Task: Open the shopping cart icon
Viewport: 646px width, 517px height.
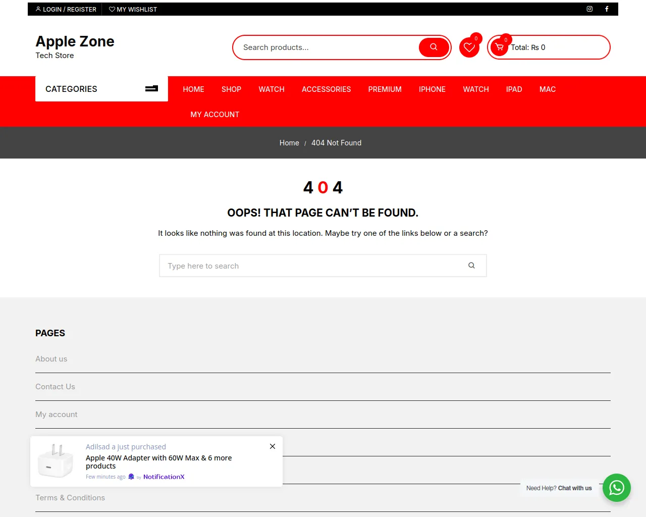Action: pos(499,47)
